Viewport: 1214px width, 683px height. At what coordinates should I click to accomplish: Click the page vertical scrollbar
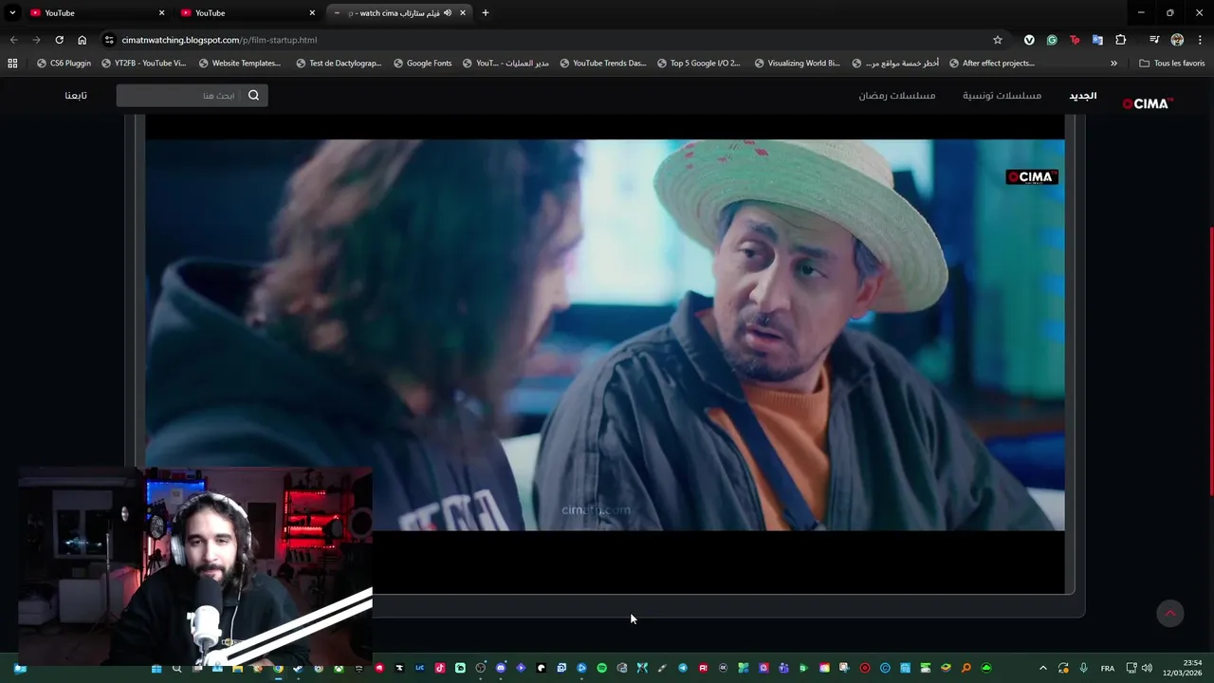pos(1210,360)
